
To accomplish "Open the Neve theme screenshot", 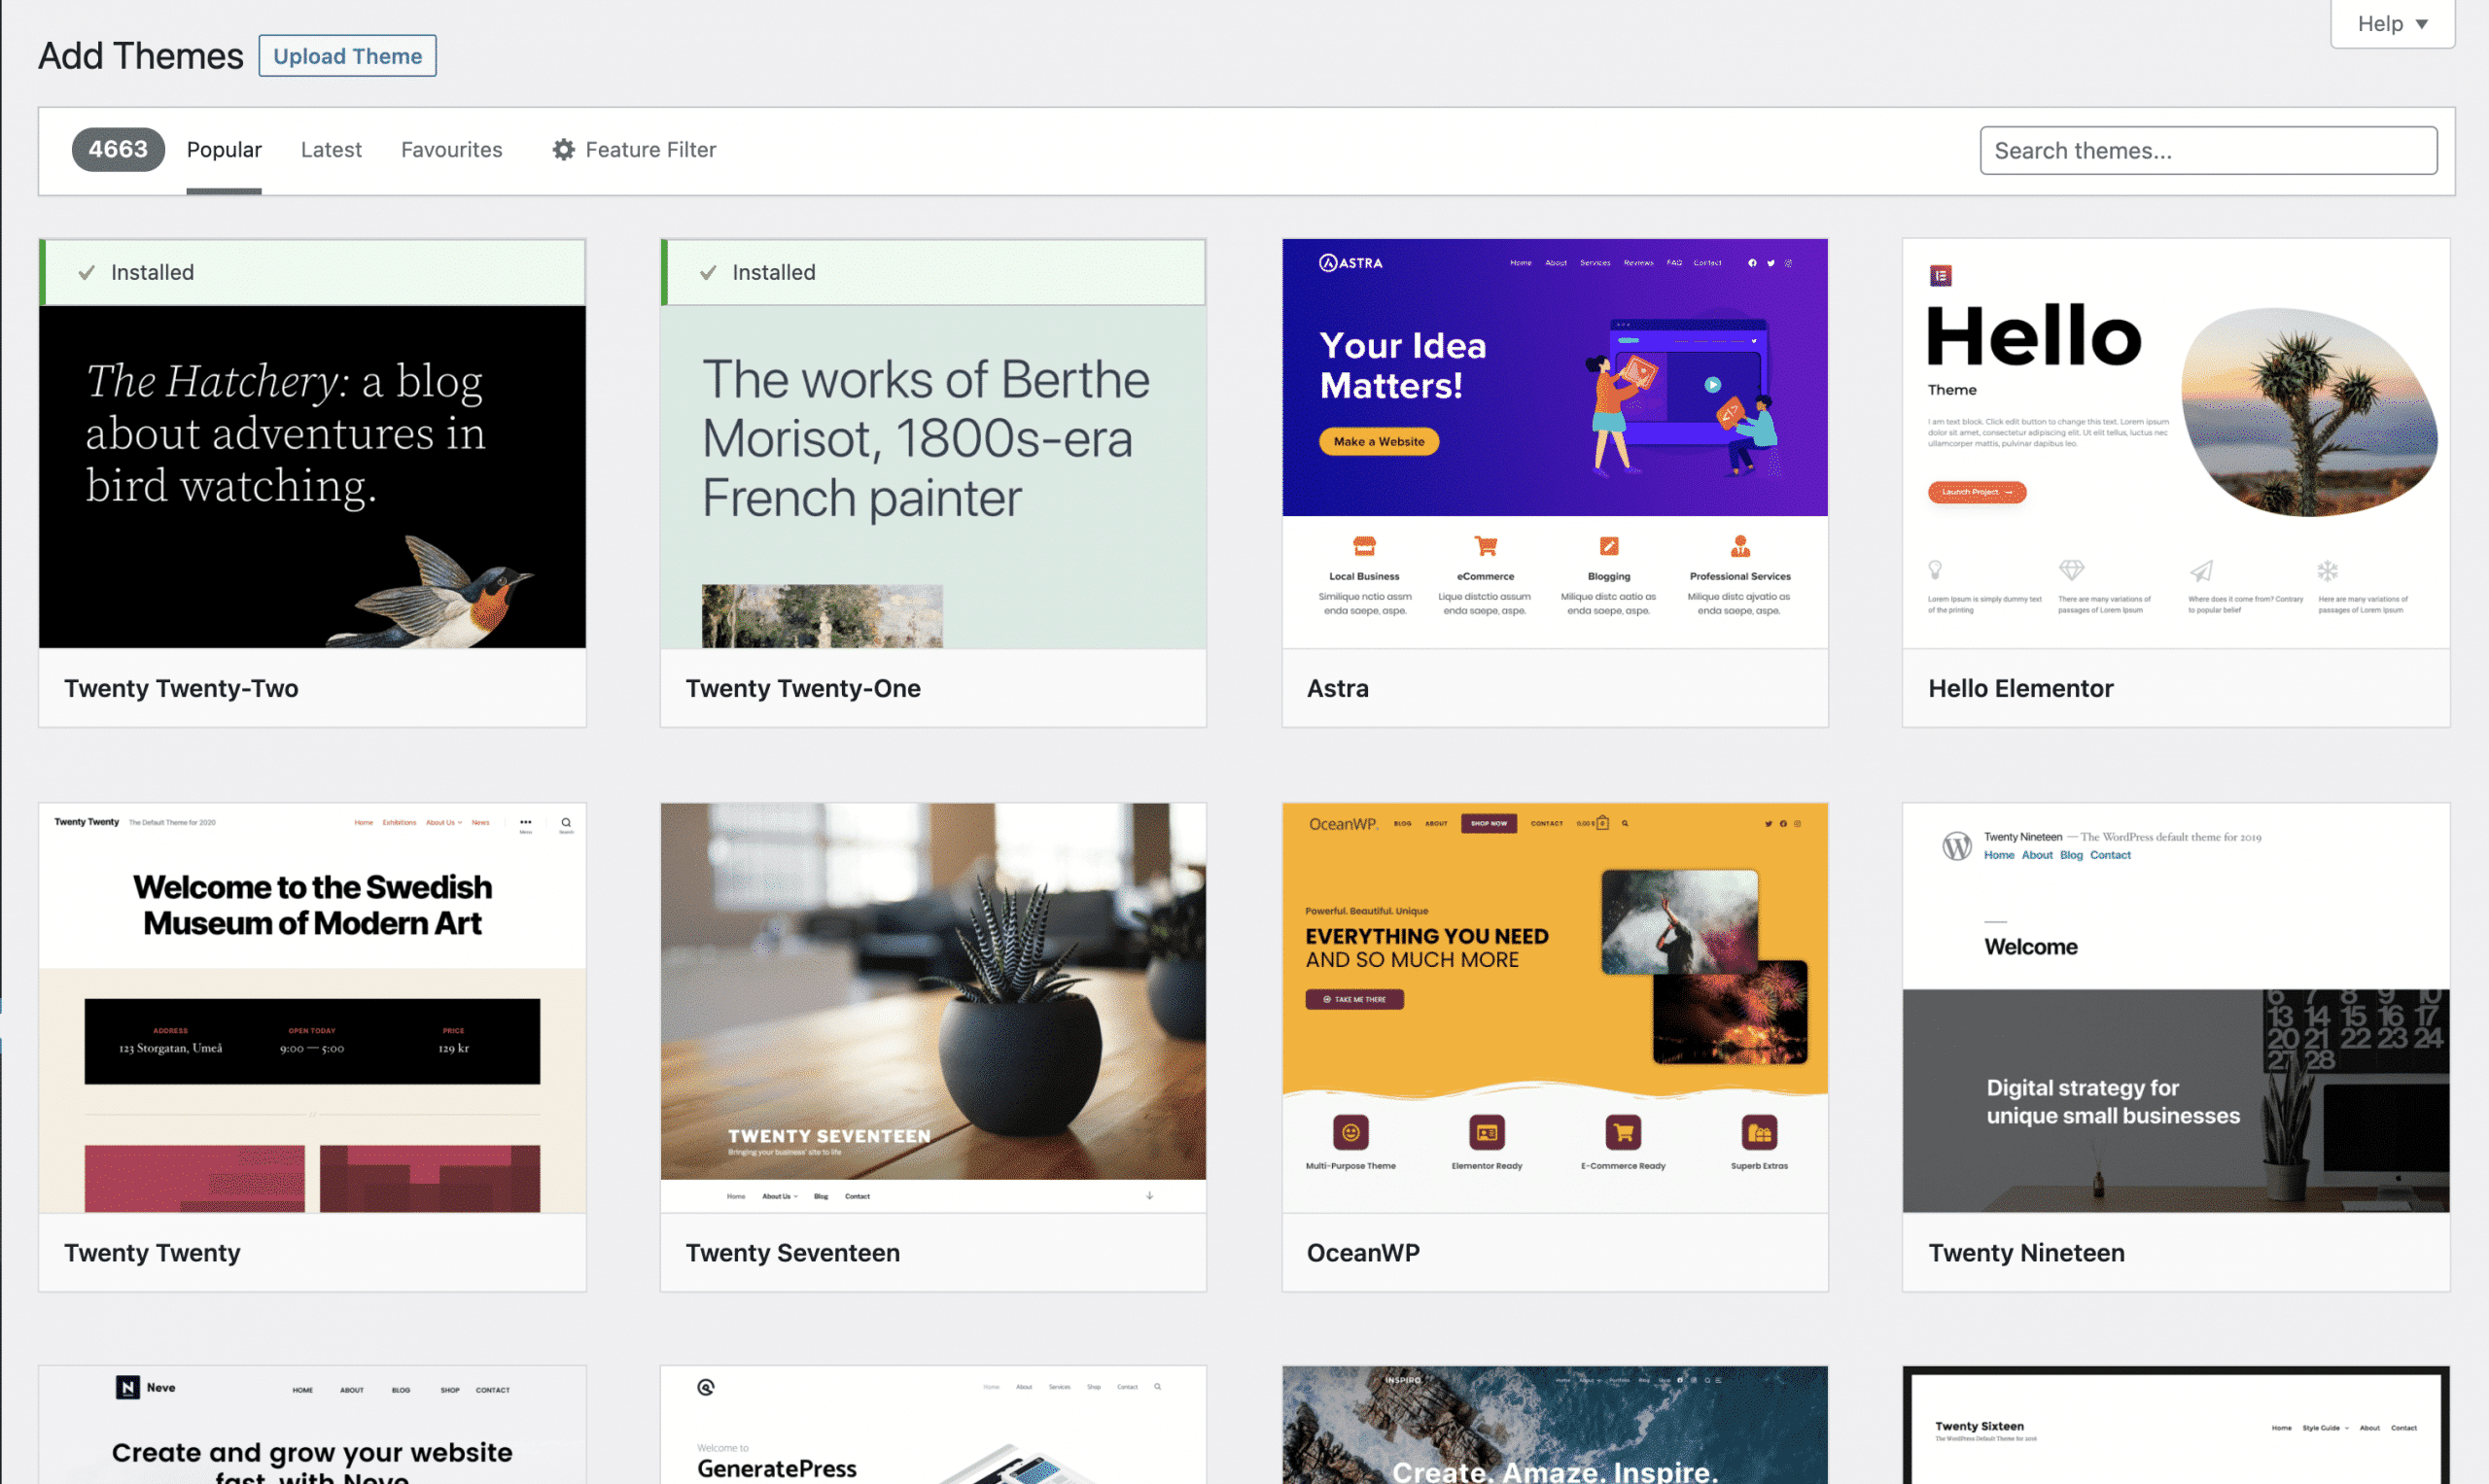I will [312, 1425].
